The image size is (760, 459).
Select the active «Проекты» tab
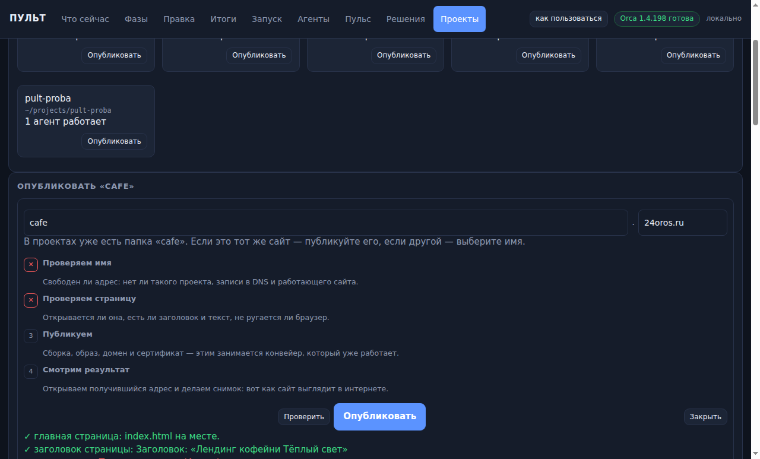pyautogui.click(x=460, y=19)
